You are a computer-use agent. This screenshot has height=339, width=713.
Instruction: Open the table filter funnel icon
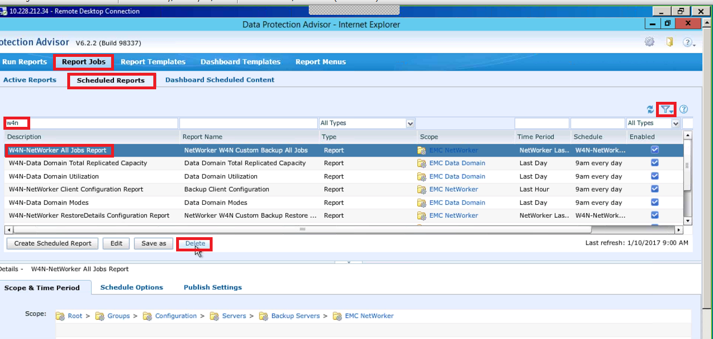pyautogui.click(x=666, y=109)
